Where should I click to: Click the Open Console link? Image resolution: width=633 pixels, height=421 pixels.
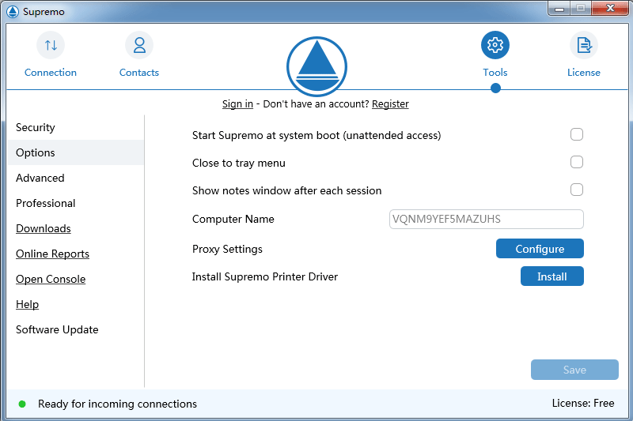(51, 279)
